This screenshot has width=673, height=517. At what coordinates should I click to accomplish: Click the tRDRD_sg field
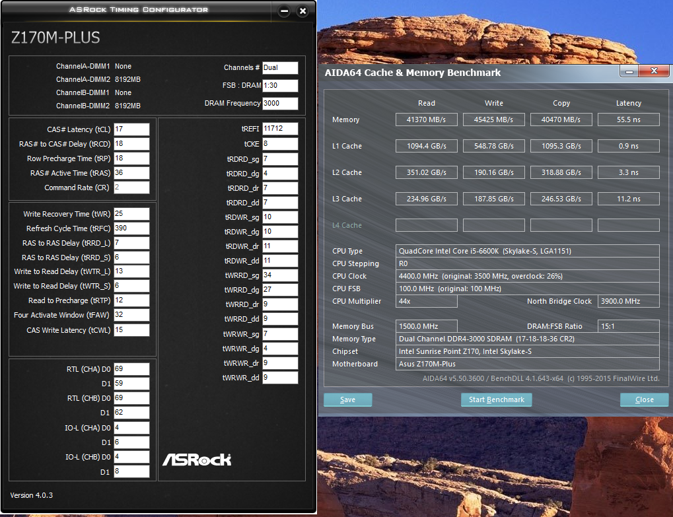tap(280, 159)
